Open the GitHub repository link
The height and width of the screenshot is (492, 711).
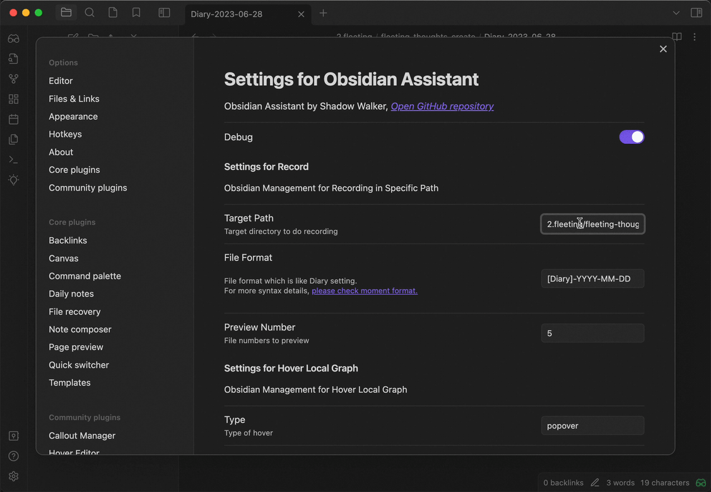442,106
